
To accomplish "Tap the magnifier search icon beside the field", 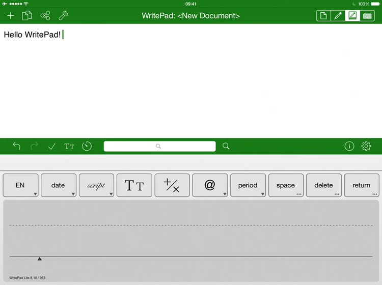I will pos(226,146).
